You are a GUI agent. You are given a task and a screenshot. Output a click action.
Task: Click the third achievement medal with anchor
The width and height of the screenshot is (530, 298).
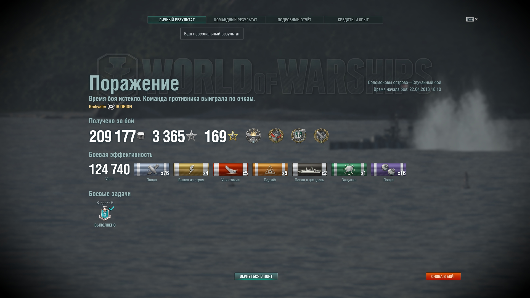click(298, 136)
